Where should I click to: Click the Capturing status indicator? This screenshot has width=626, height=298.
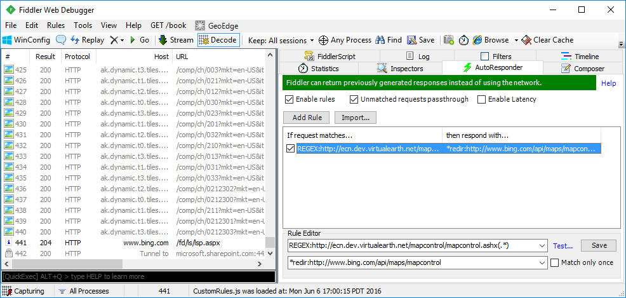click(x=23, y=291)
